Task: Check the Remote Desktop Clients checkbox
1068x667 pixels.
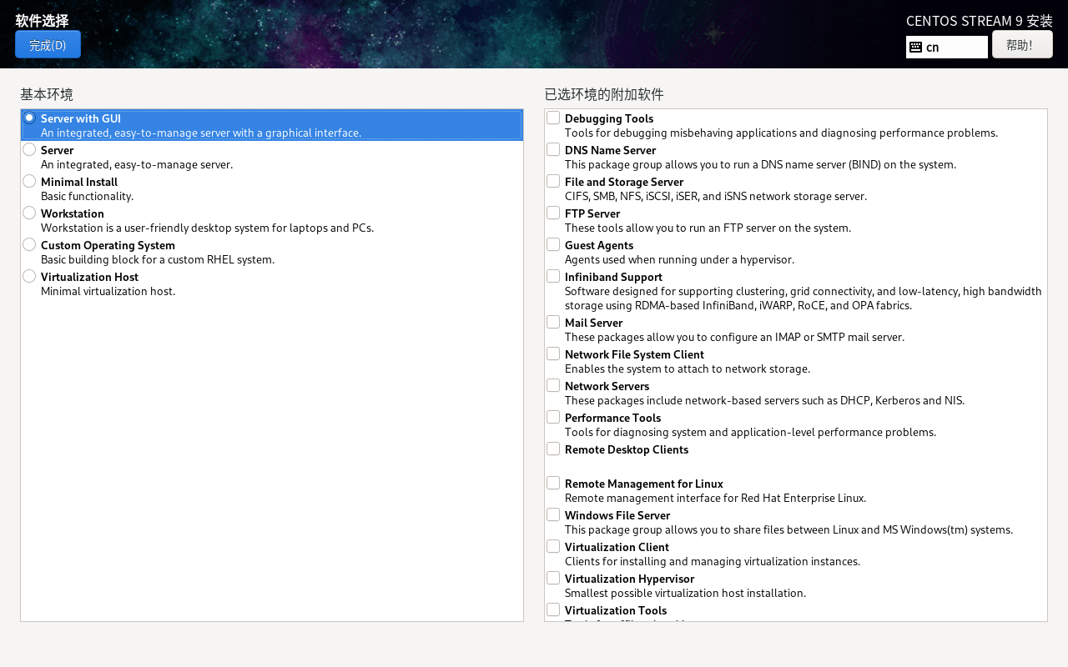Action: click(x=553, y=449)
